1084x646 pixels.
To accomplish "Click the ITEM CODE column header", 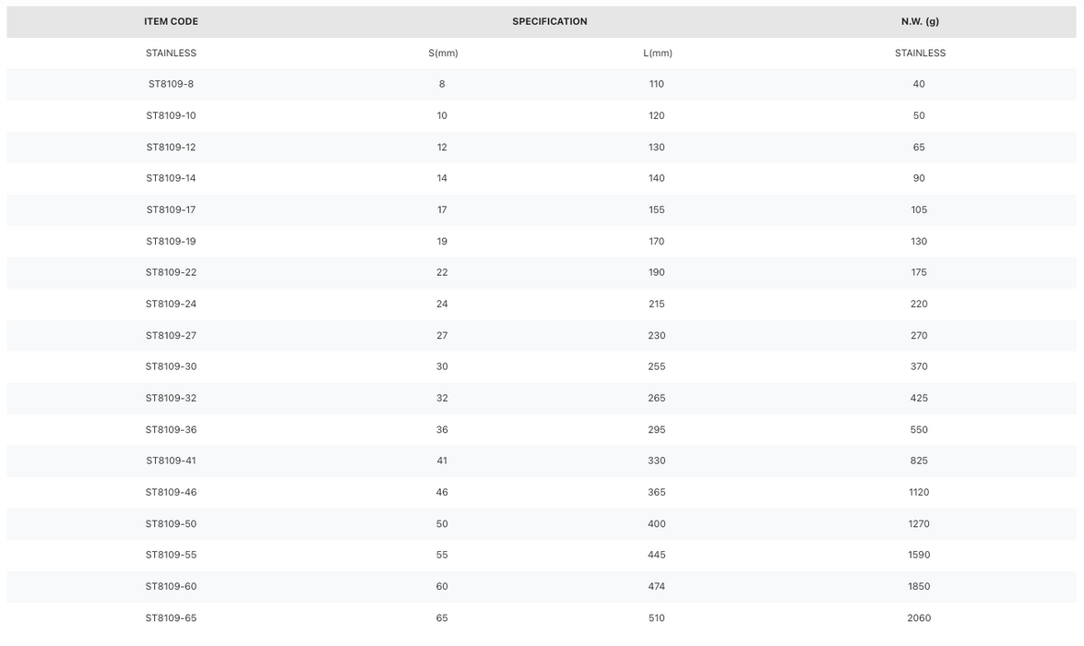I will point(171,21).
